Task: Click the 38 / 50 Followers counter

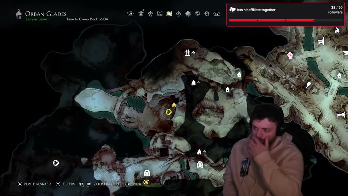Action: point(335,10)
